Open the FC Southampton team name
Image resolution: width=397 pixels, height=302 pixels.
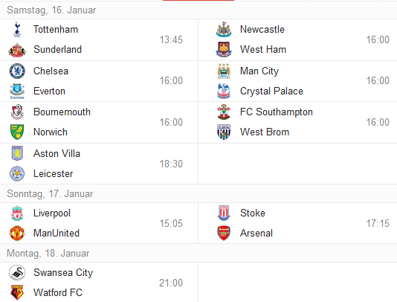pos(277,112)
